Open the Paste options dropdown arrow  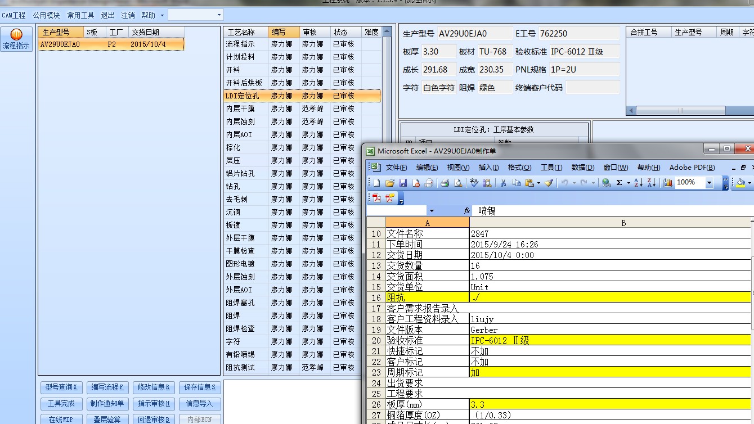[x=538, y=183]
